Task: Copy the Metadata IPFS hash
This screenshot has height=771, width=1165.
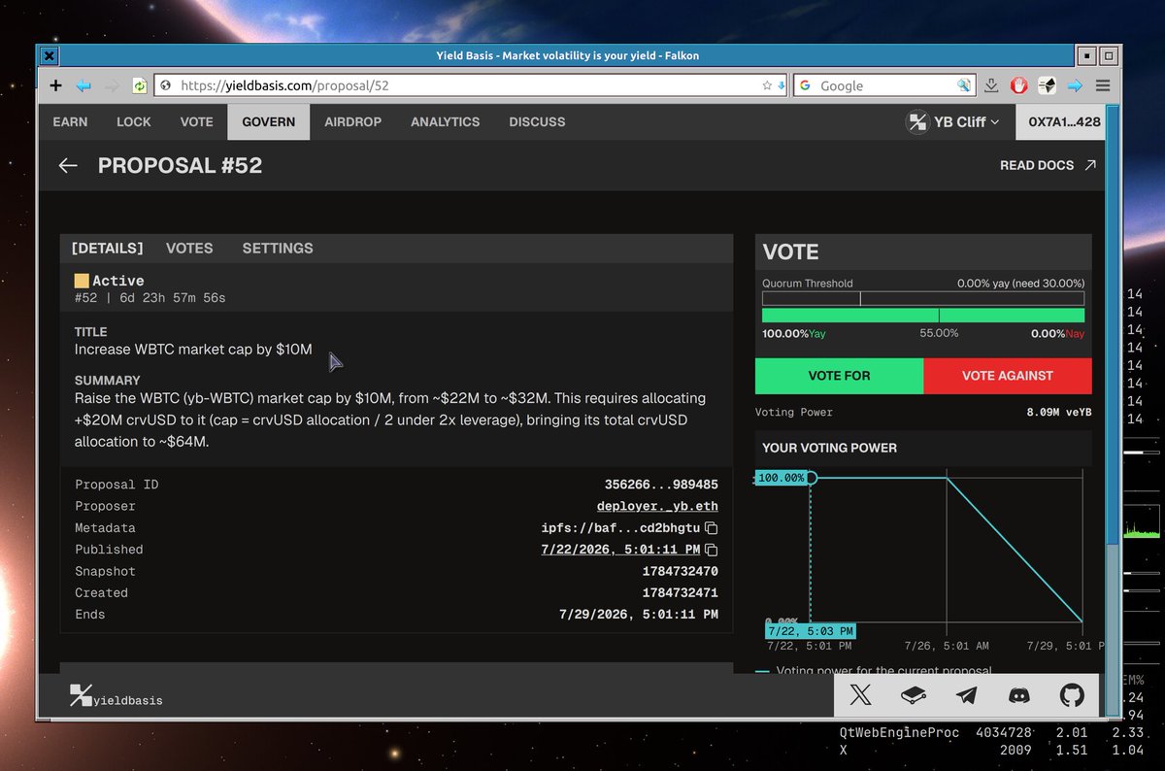Action: (711, 528)
